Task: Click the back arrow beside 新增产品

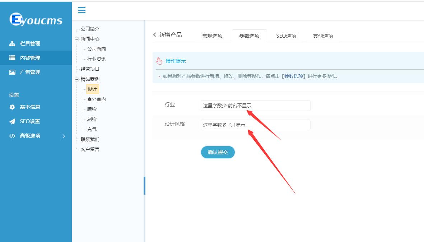Action: pos(155,34)
